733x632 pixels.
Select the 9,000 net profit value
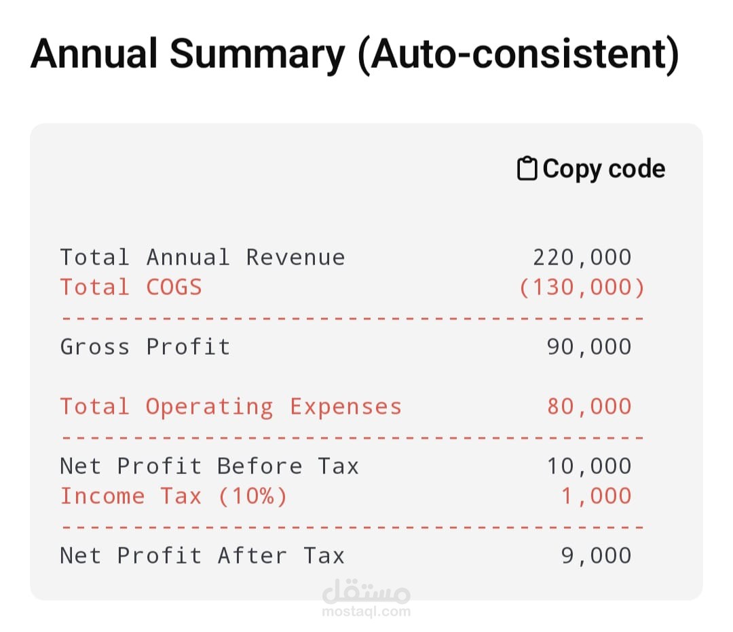596,556
